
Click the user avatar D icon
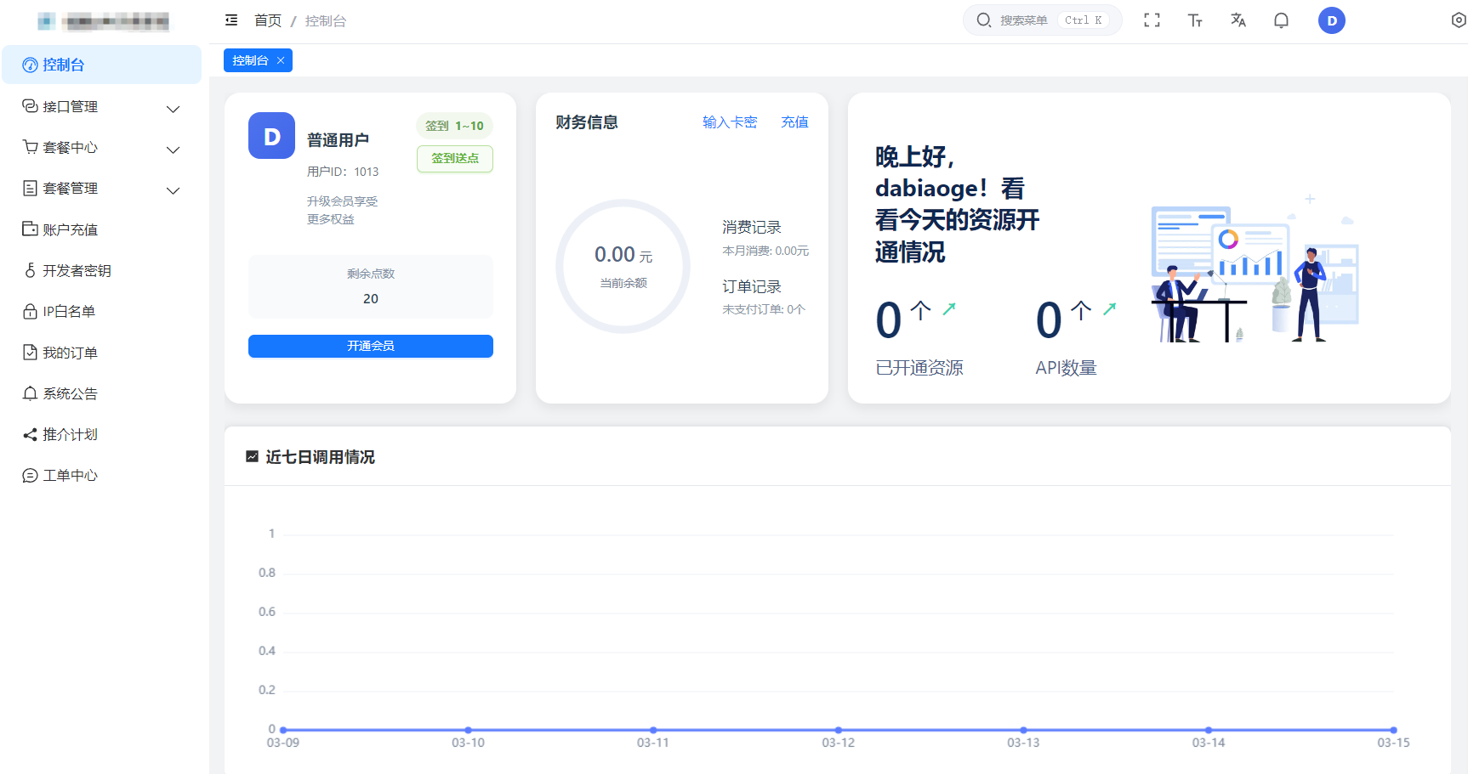pyautogui.click(x=1331, y=20)
